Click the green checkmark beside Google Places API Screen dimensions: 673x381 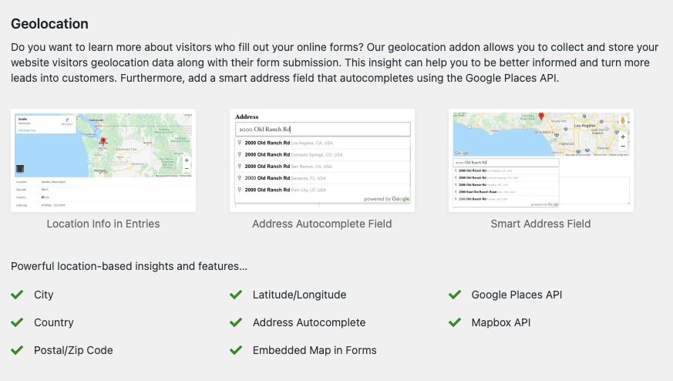455,295
